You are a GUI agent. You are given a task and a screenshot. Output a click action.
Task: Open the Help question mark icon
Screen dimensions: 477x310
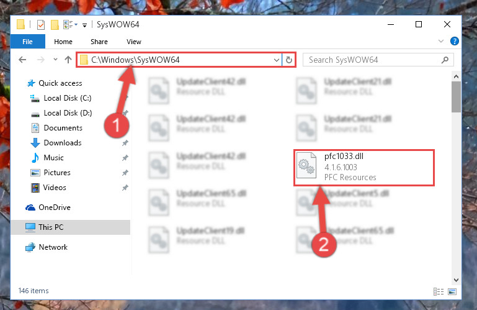pyautogui.click(x=454, y=41)
